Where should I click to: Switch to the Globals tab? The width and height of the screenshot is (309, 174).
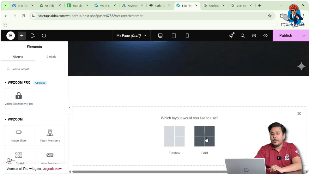point(51,57)
